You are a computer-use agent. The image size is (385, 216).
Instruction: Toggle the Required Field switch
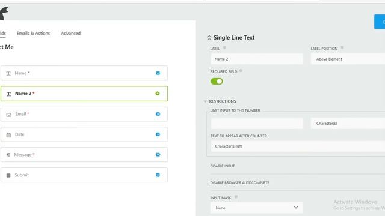pyautogui.click(x=217, y=82)
